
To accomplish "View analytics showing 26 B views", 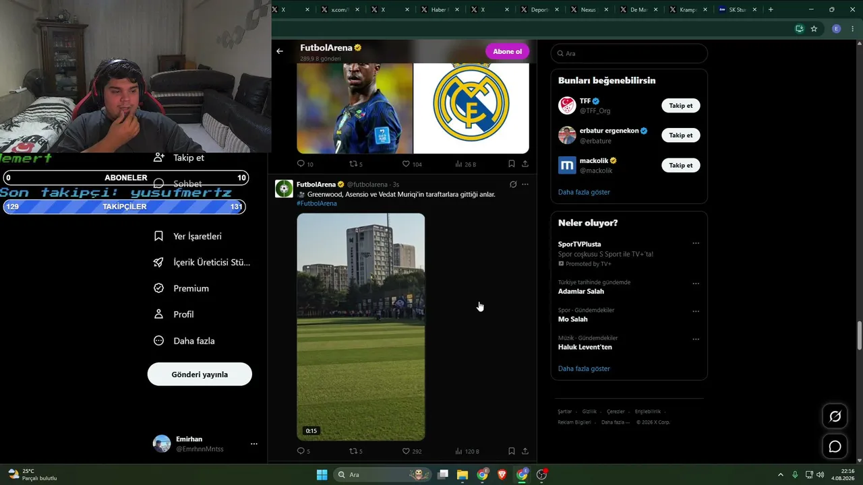I will pos(459,164).
